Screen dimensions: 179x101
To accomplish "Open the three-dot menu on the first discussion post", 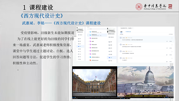I will tap(172, 38).
